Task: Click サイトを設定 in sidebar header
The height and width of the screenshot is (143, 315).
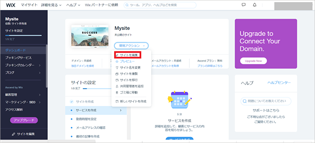Action: (x=14, y=31)
